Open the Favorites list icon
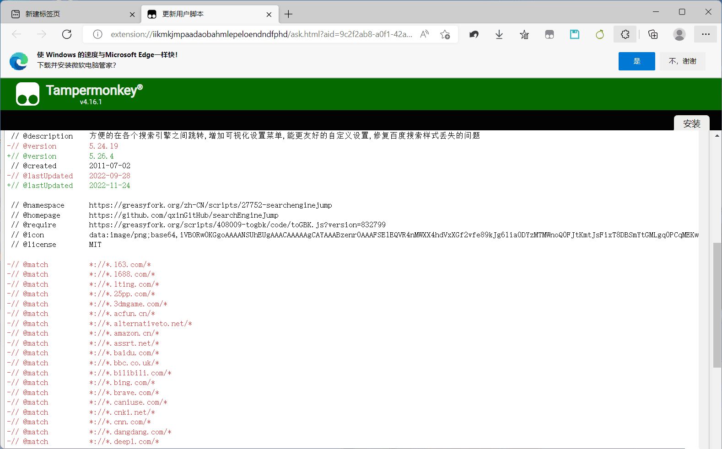This screenshot has height=449, width=722. [x=524, y=34]
